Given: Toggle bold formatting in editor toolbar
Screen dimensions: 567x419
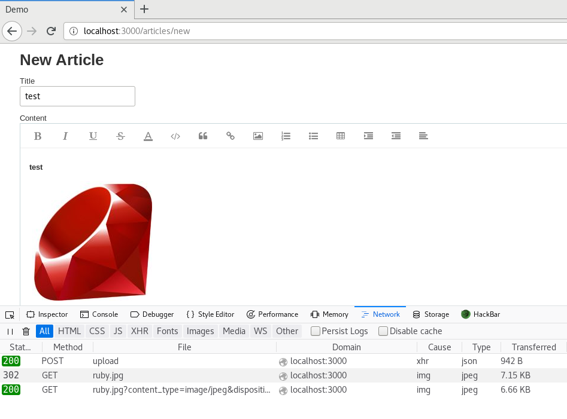Looking at the screenshot, I should [38, 136].
